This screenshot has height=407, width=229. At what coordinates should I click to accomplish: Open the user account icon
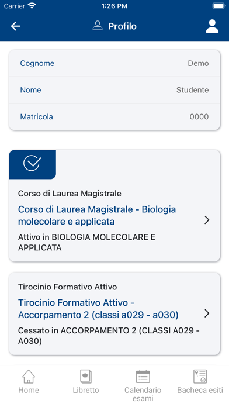[x=212, y=26]
